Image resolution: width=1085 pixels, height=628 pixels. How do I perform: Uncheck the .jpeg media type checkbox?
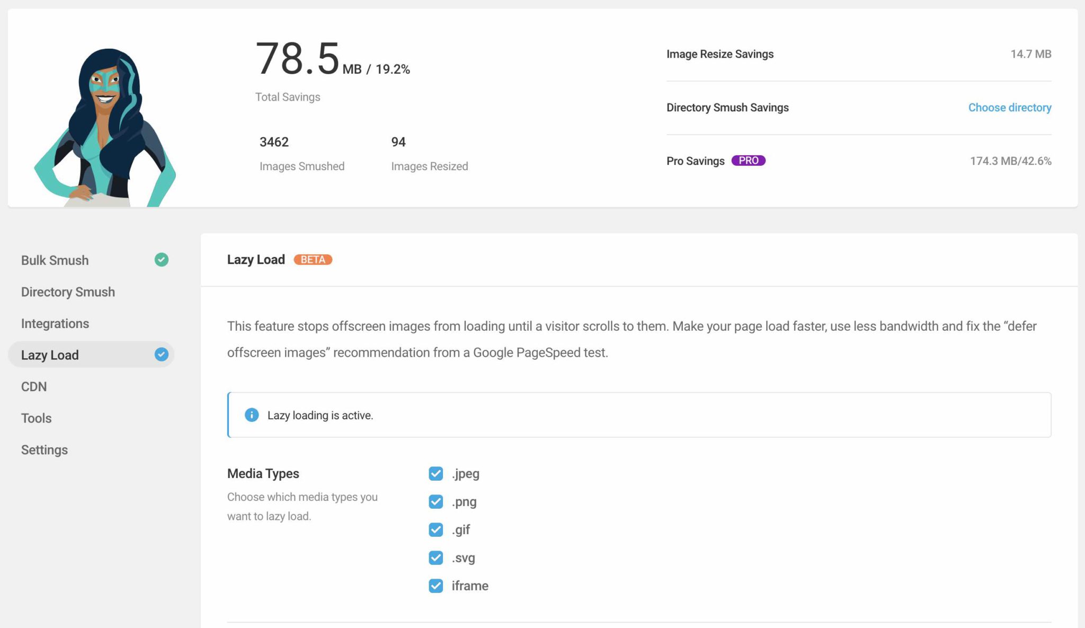point(436,473)
